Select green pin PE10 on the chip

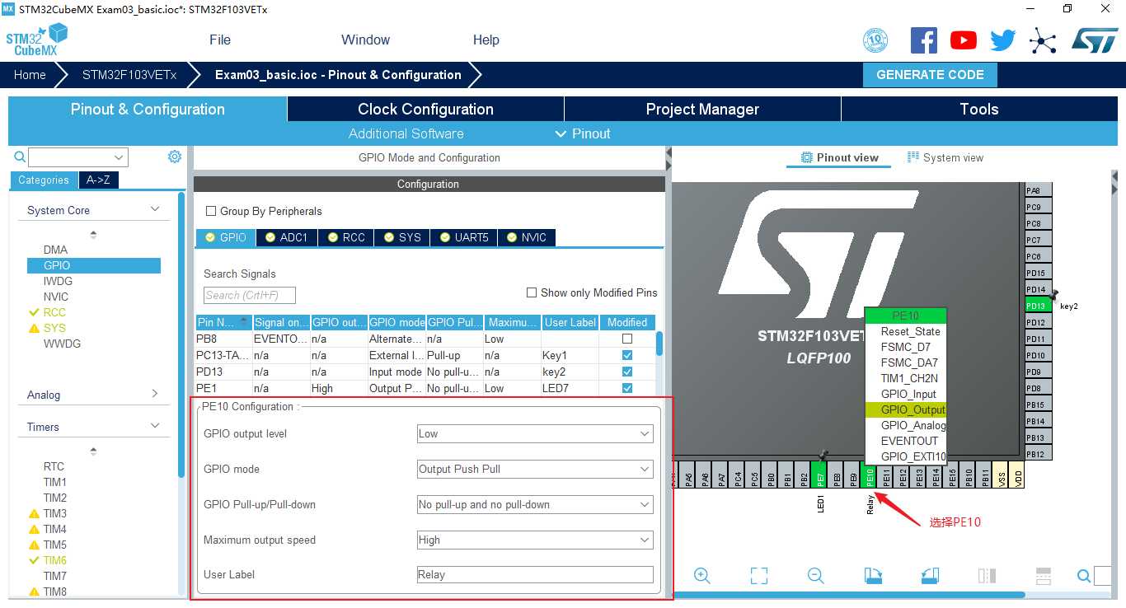[870, 475]
